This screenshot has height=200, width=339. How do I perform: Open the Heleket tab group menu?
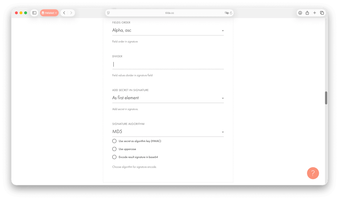point(49,13)
